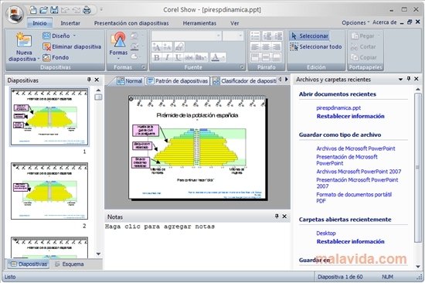
Task: Switch to the Insertar ribbon tab
Action: 70,23
